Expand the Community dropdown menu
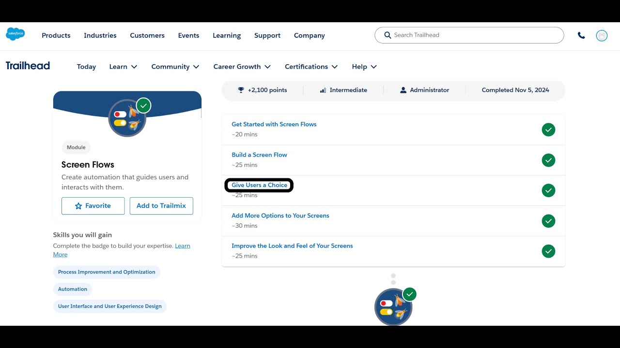This screenshot has width=620, height=348. click(175, 67)
